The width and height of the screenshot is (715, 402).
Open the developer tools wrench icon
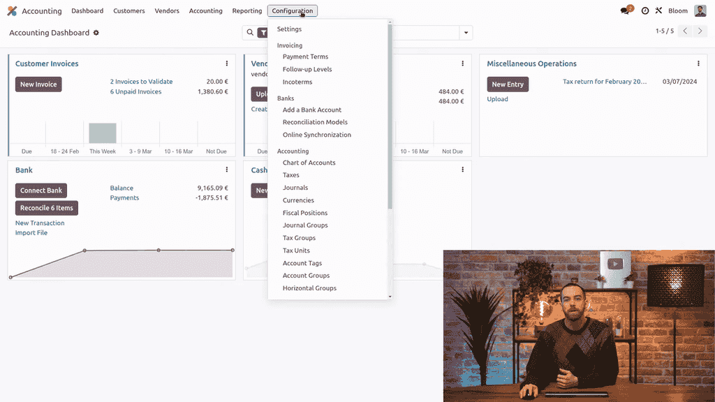tap(658, 11)
